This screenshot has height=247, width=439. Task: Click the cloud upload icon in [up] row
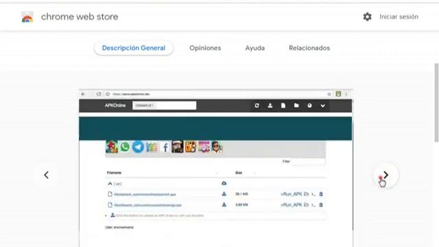(224, 183)
